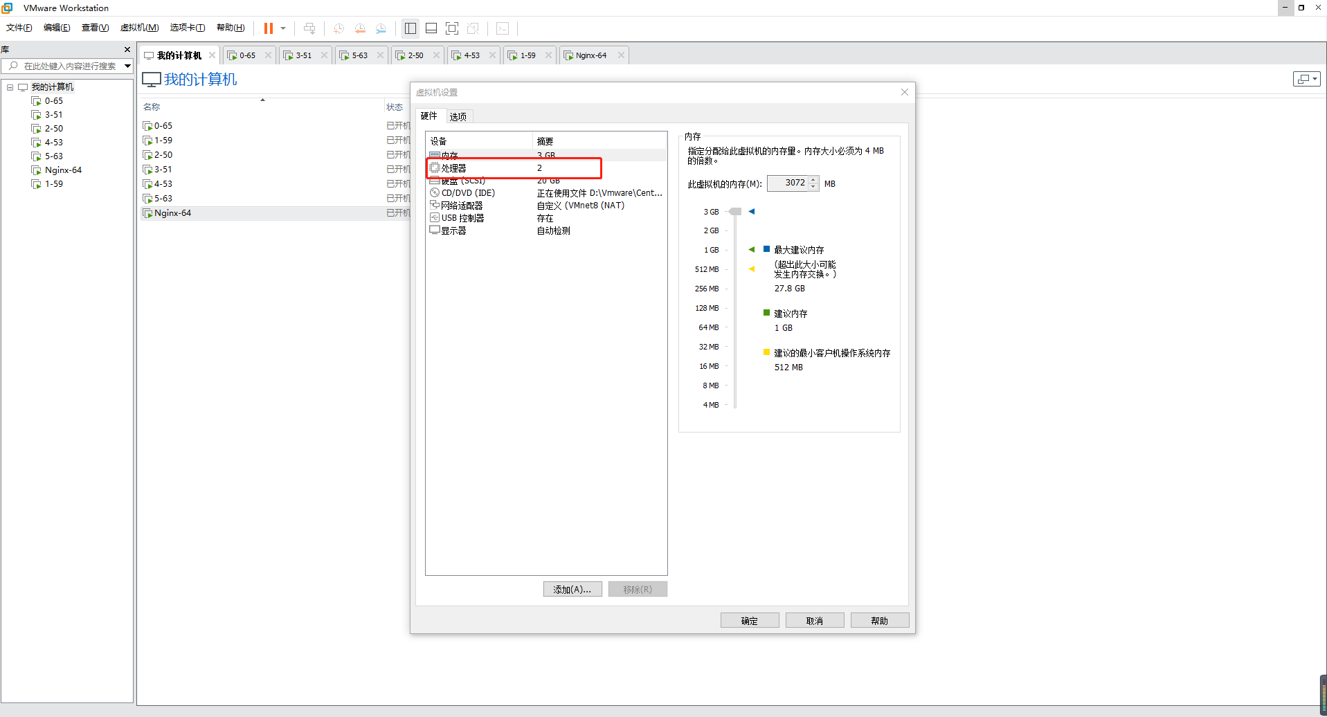Enter full screen mode icon
The height and width of the screenshot is (717, 1327).
452,28
